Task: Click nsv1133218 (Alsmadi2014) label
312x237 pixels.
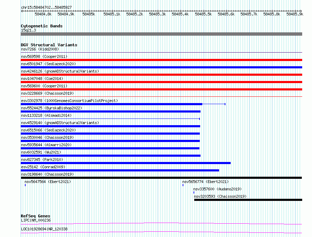Action: [x=46, y=115]
